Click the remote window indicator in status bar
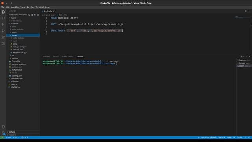 point(2,138)
